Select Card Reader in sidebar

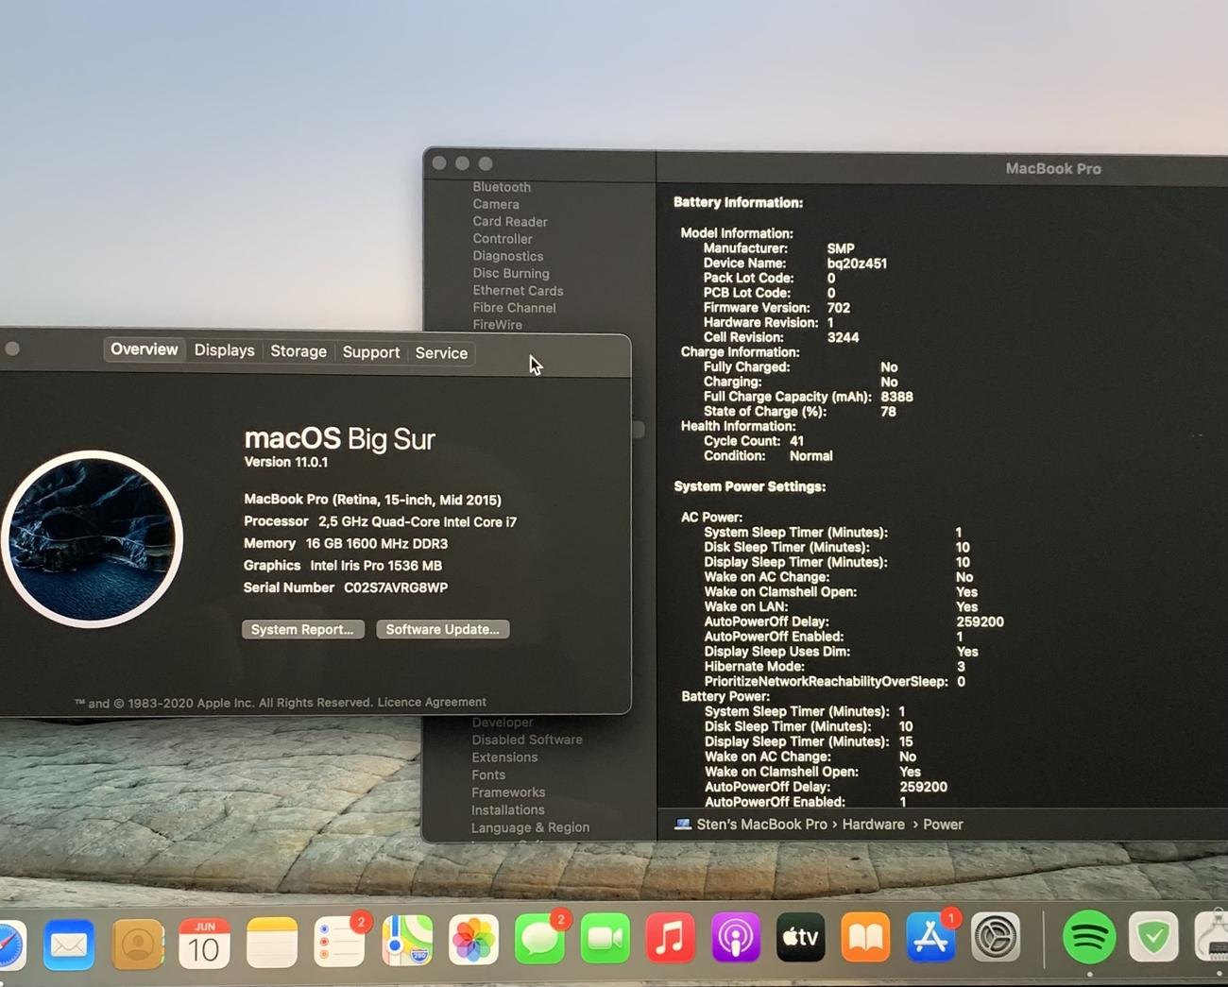click(510, 222)
